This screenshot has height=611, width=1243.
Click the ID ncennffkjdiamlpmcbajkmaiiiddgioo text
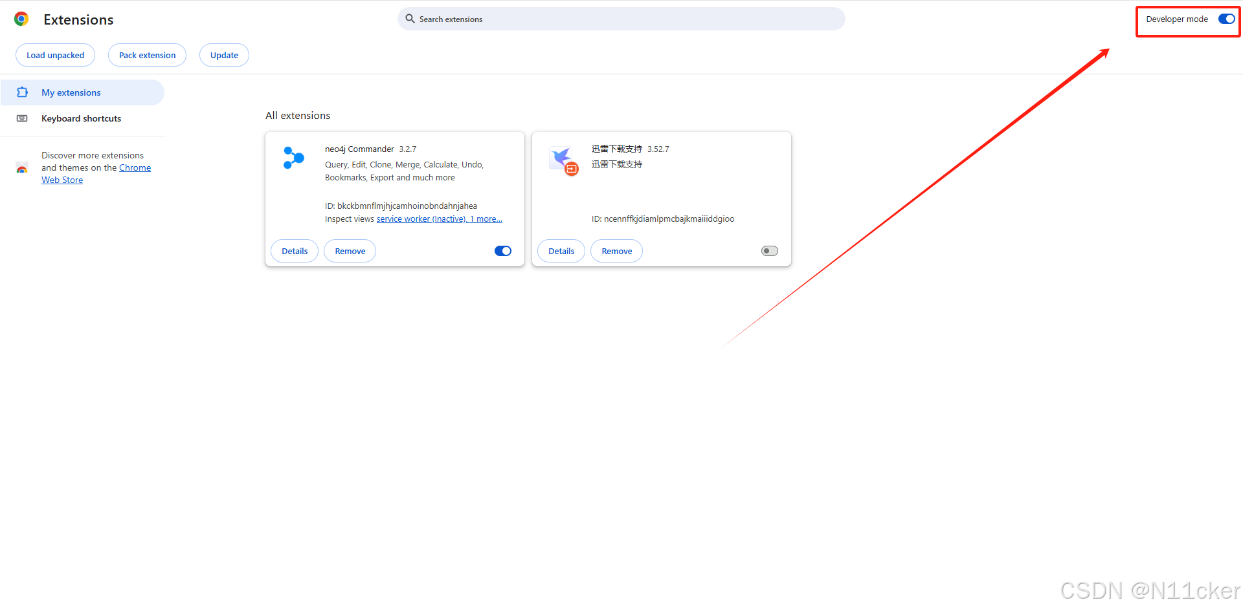point(663,219)
